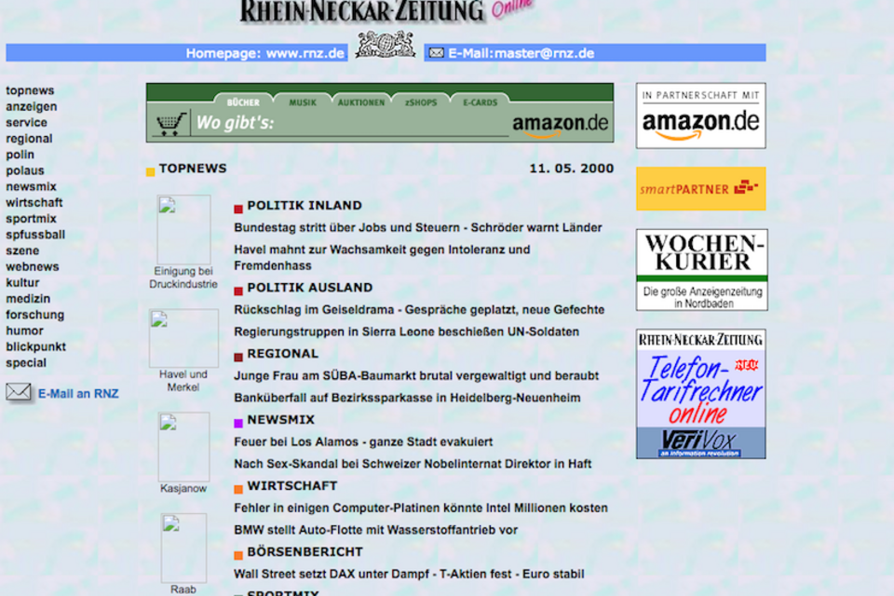The image size is (894, 596).
Task: Open the Intel Computer-Platinen Fehler article
Action: (421, 508)
